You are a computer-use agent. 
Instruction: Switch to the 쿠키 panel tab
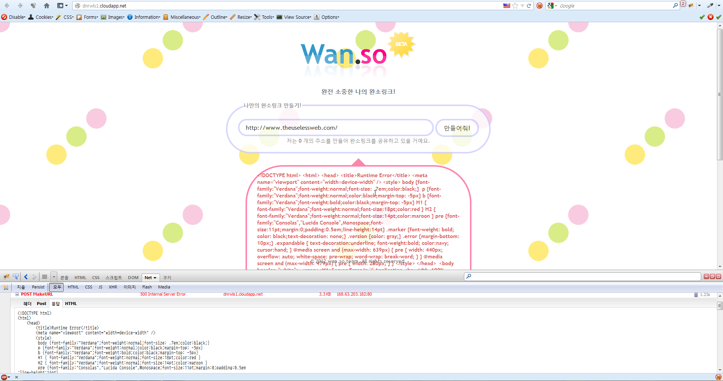(167, 278)
